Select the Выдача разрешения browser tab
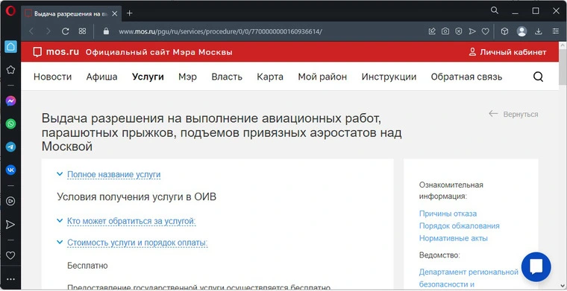This screenshot has height=291, width=567. point(71,13)
